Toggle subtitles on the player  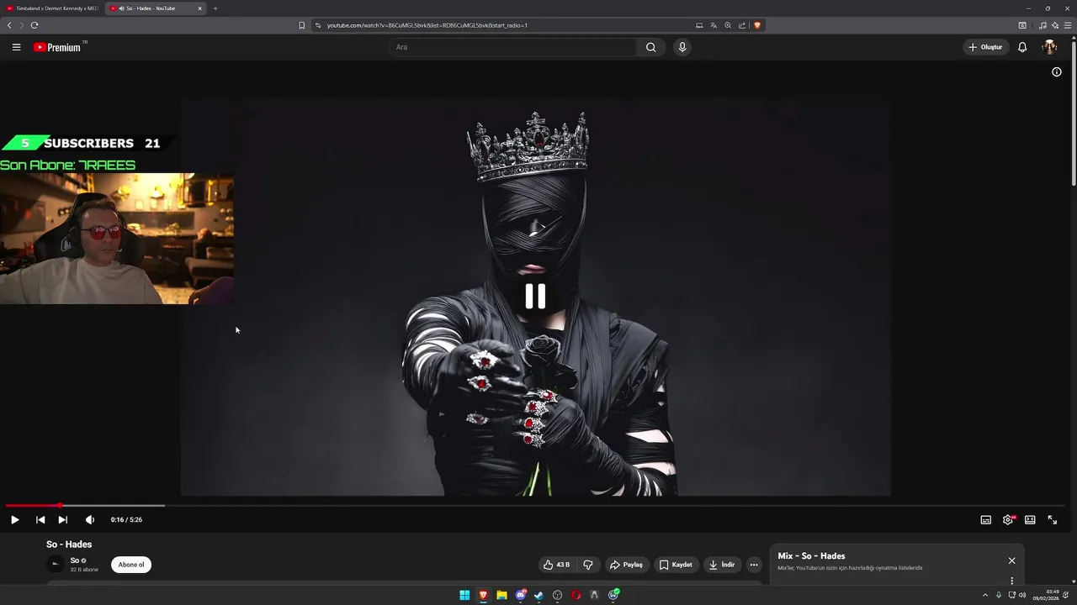[x=986, y=520]
